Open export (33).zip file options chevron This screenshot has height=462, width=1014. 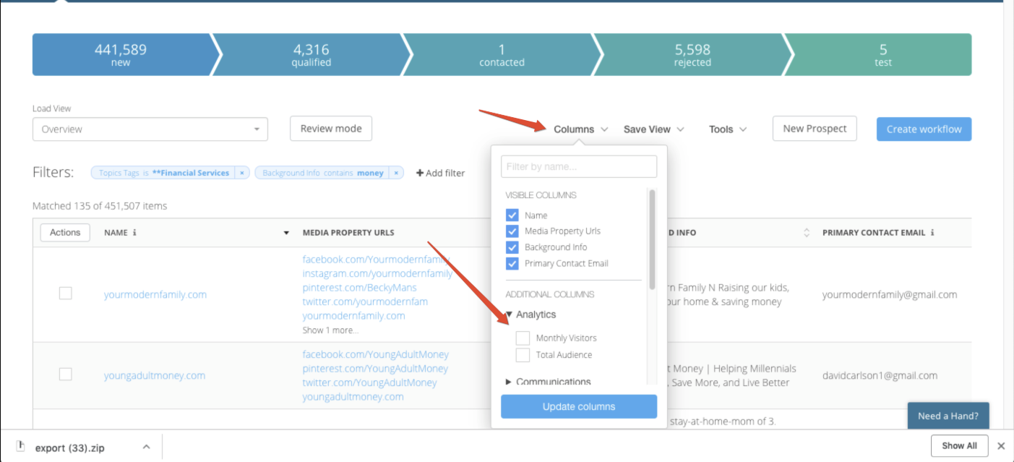(x=145, y=447)
